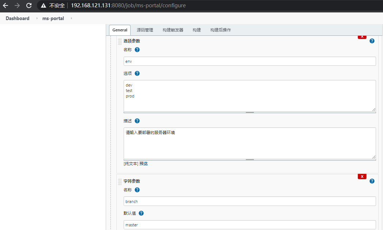383x230 pixels.
Task: Switch to the 源码管理 tab
Action: (x=145, y=30)
